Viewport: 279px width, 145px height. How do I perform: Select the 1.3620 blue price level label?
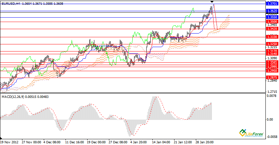point(272,11)
